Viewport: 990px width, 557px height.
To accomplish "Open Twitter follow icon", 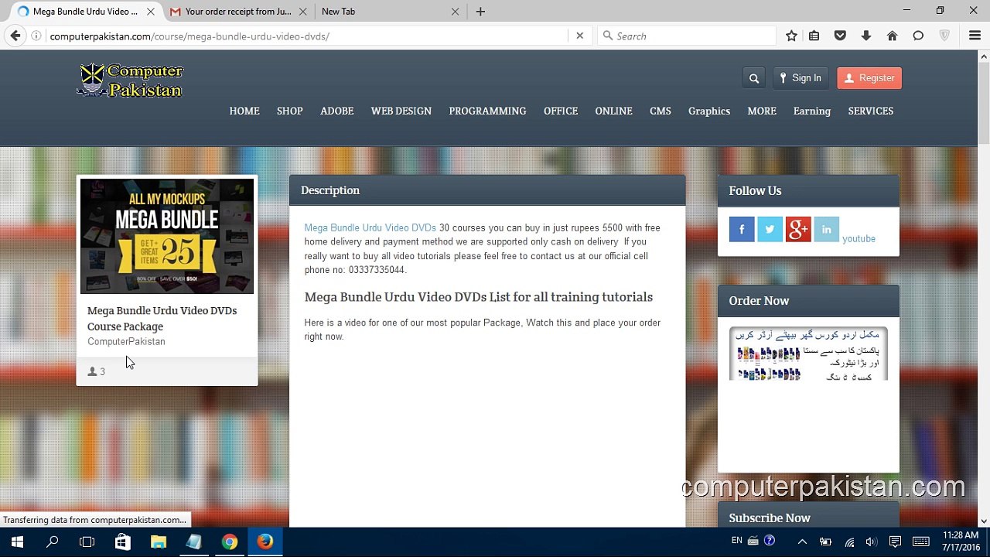I will (x=770, y=229).
